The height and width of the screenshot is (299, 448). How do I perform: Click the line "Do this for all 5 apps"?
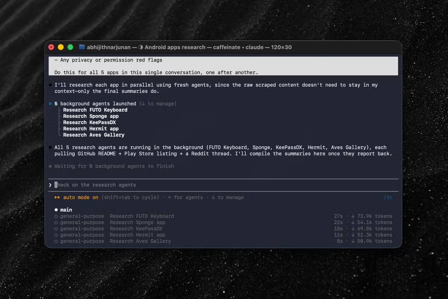click(156, 72)
